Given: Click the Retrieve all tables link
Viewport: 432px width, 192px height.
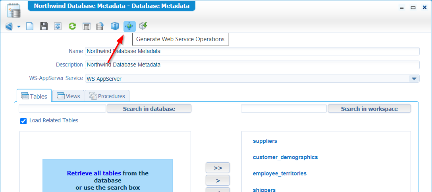Looking at the screenshot, I should coord(94,173).
